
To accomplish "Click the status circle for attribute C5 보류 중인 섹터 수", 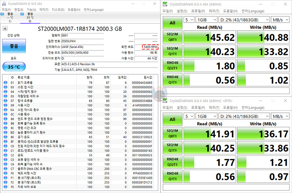I will point(5,160).
